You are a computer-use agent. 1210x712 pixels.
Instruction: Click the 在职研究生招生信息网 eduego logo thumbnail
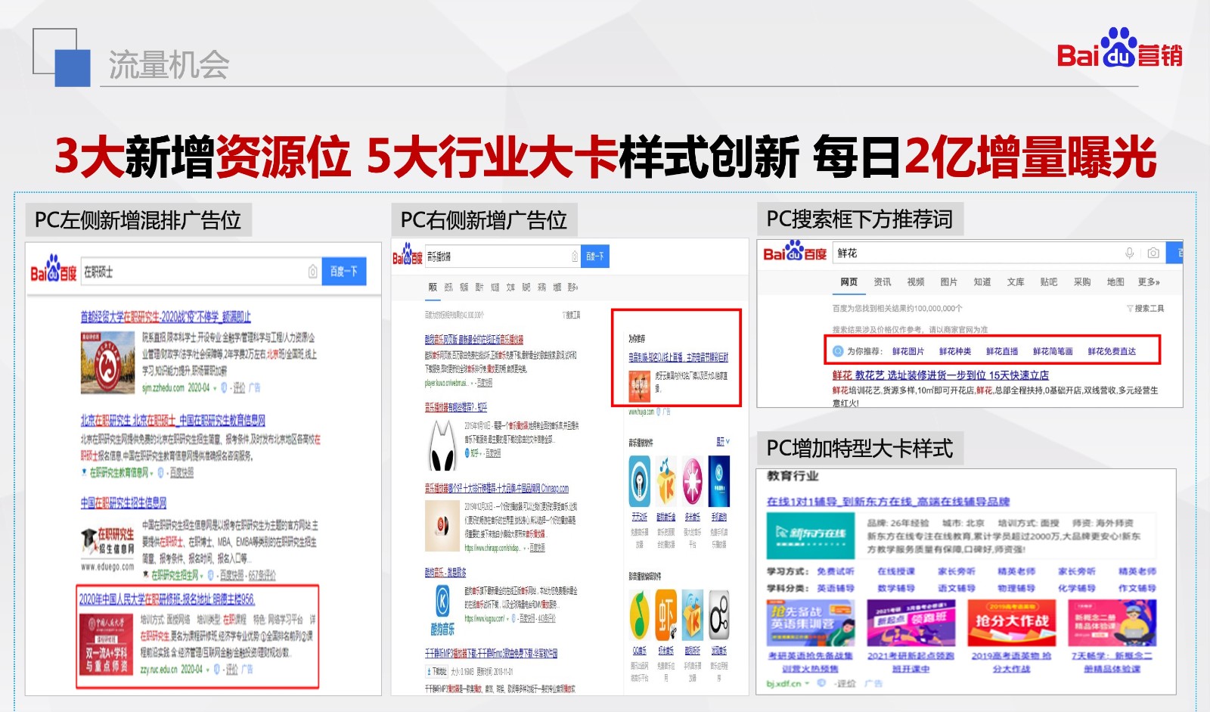tap(107, 548)
